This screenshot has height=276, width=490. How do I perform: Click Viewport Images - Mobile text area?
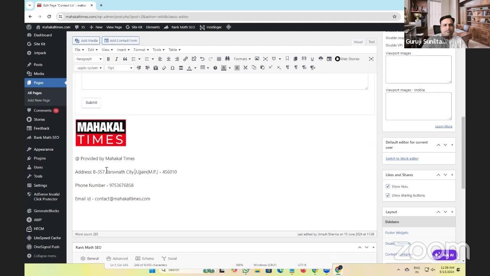418,106
